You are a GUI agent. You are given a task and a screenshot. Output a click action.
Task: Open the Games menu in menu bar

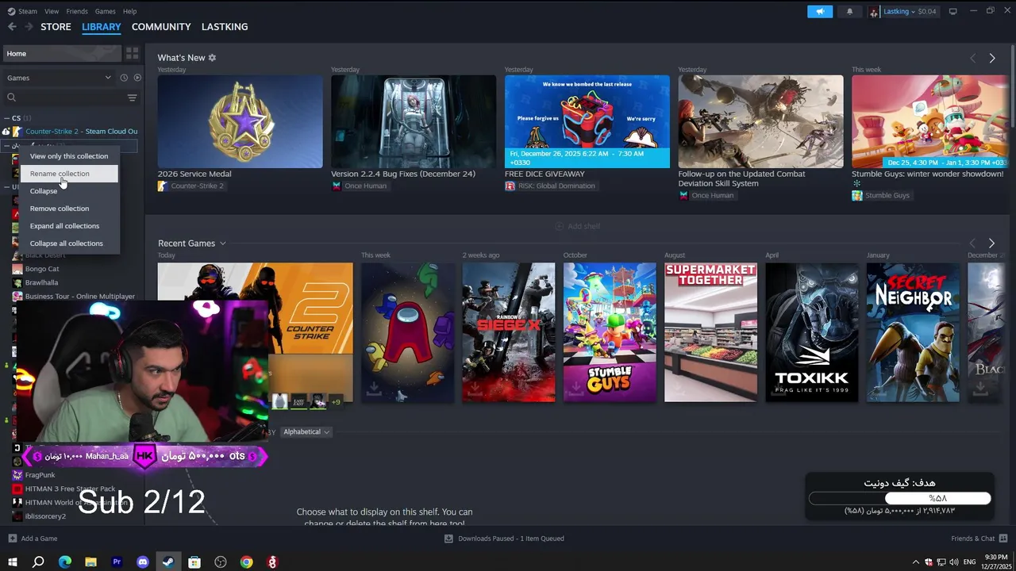(x=105, y=11)
